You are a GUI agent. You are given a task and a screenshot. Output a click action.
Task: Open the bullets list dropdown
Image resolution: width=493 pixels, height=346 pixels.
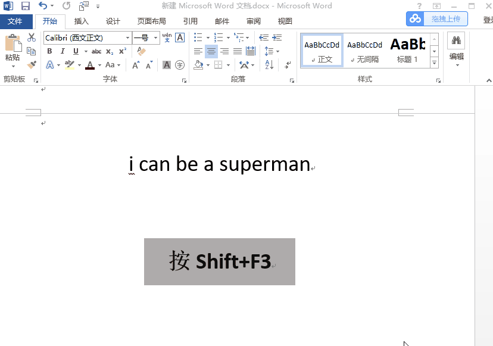pos(208,38)
